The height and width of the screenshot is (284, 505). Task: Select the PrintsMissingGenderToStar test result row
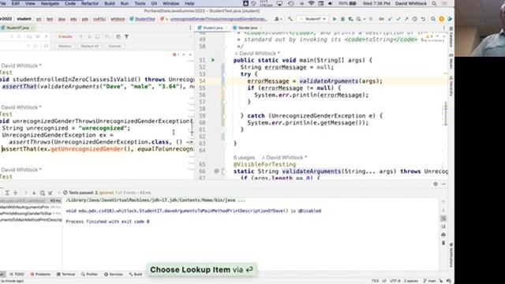(x=31, y=214)
